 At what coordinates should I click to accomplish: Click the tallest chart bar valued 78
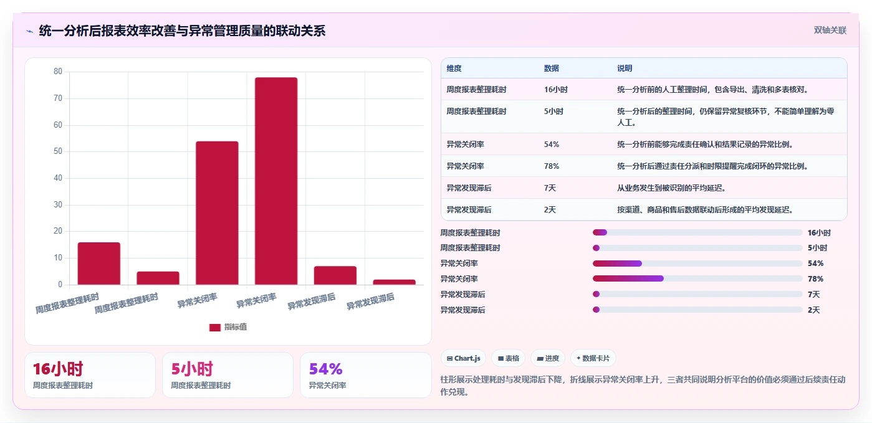click(276, 181)
